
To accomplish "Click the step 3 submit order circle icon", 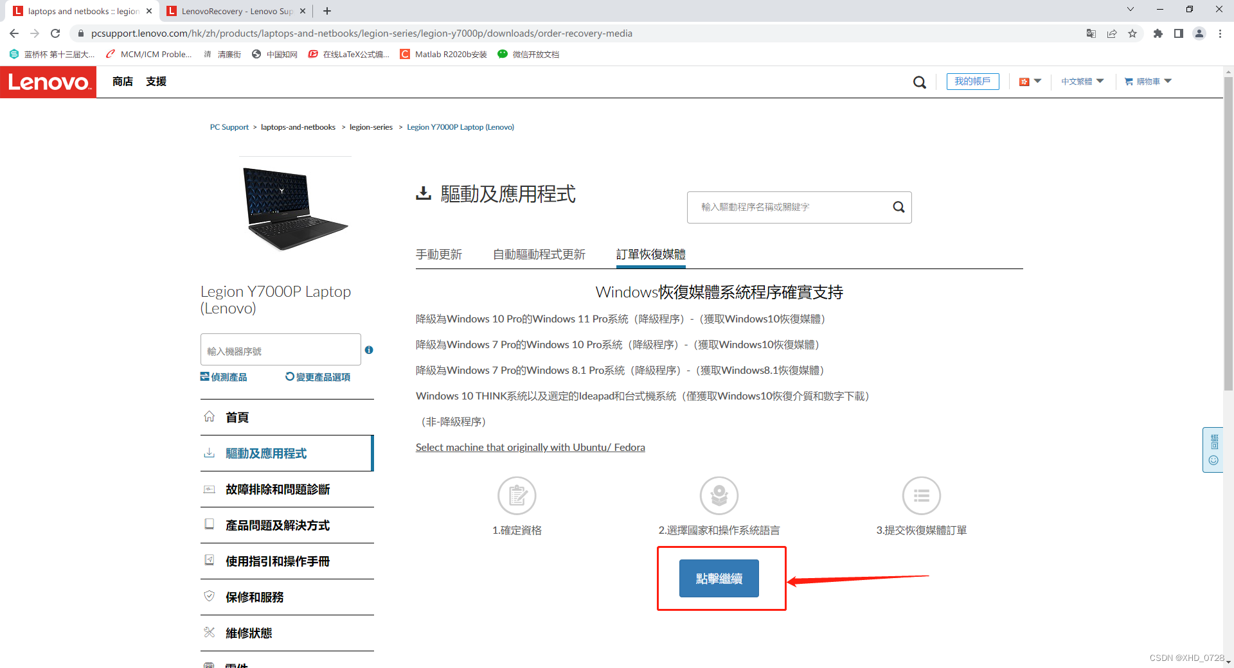I will point(922,495).
